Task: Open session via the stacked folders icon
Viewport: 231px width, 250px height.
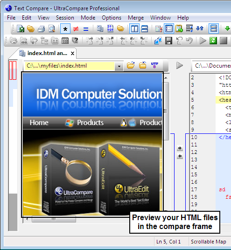Action: [31, 29]
